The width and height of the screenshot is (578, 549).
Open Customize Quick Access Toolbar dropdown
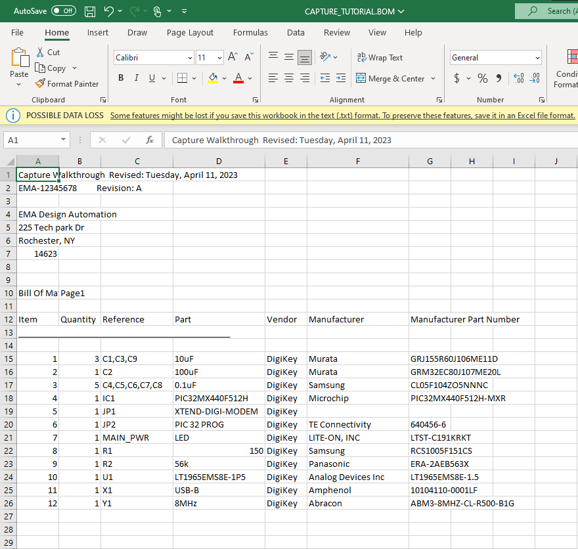pyautogui.click(x=185, y=11)
